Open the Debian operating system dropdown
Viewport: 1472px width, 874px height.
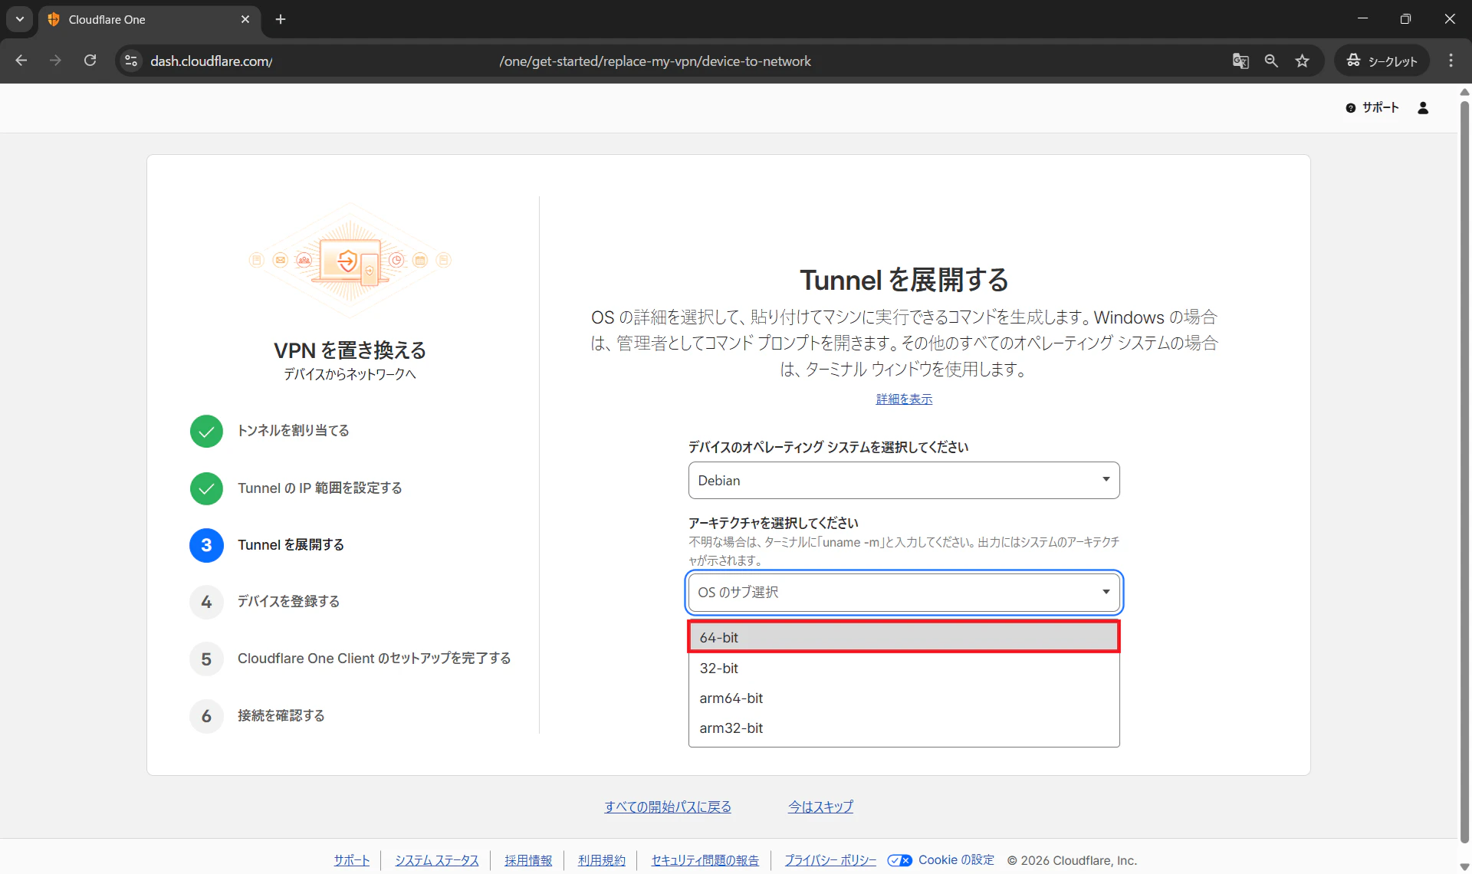pyautogui.click(x=904, y=481)
